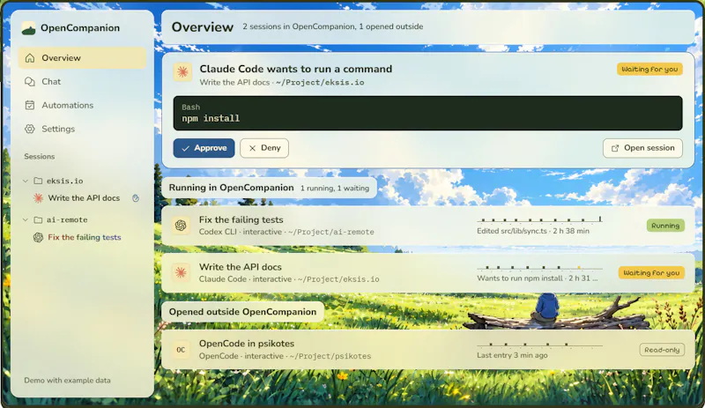Open the Overview page in sidebar

[82, 58]
